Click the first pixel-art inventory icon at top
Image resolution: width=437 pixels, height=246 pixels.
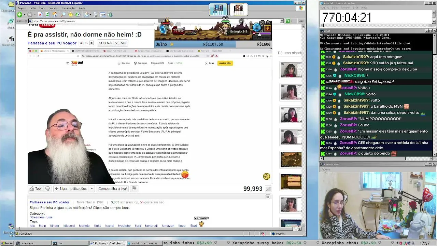coord(218,9)
